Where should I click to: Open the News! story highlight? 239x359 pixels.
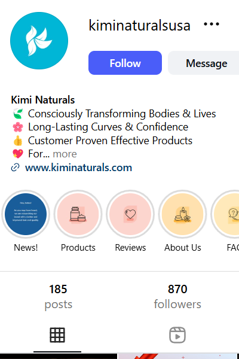coord(26,214)
